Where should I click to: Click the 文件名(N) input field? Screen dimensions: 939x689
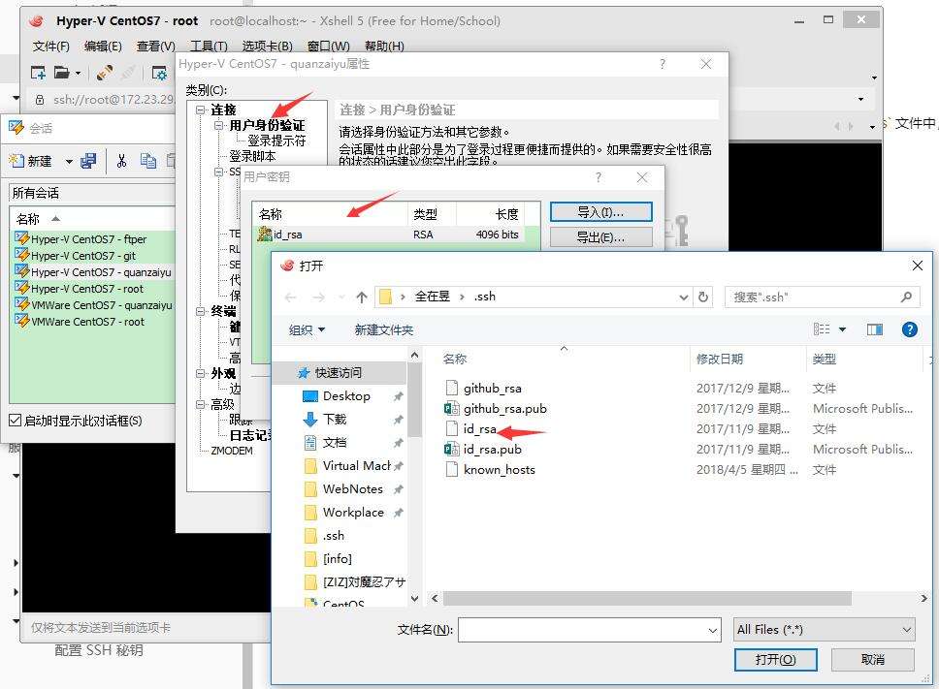[x=589, y=630]
